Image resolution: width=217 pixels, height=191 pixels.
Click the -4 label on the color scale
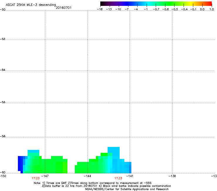tap(136, 9)
